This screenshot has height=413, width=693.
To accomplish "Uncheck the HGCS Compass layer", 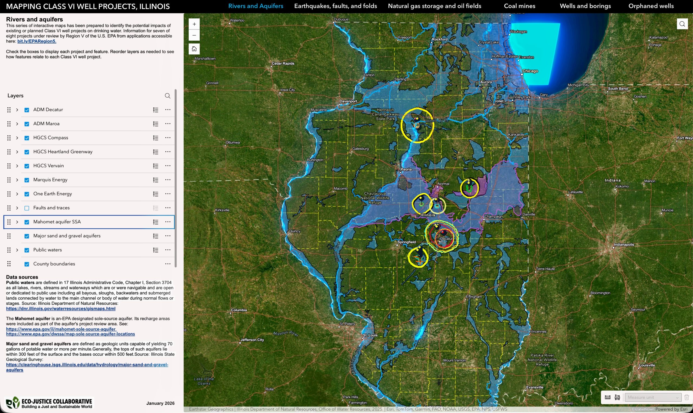I will [27, 138].
